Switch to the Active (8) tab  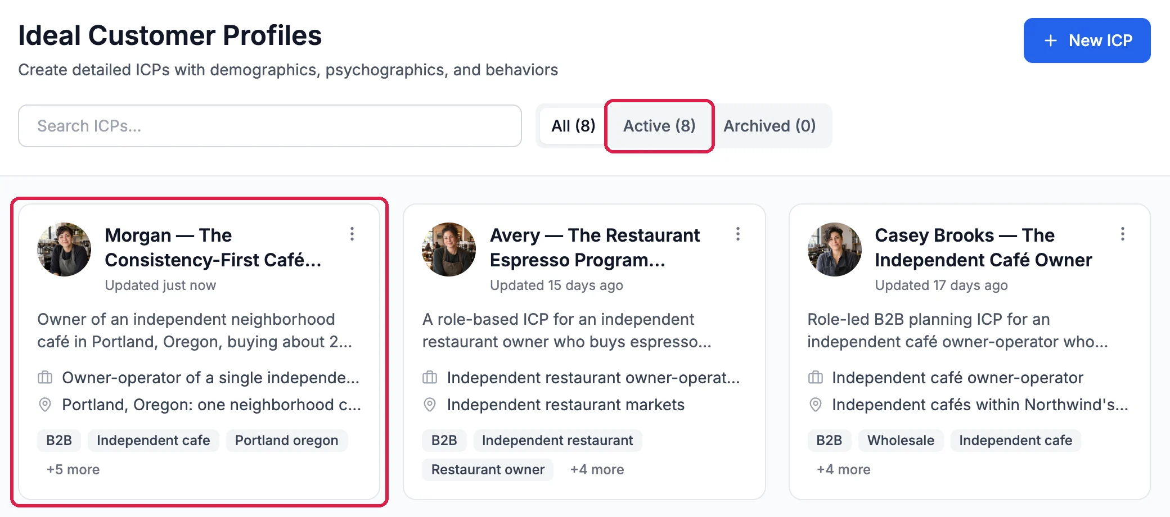click(659, 126)
